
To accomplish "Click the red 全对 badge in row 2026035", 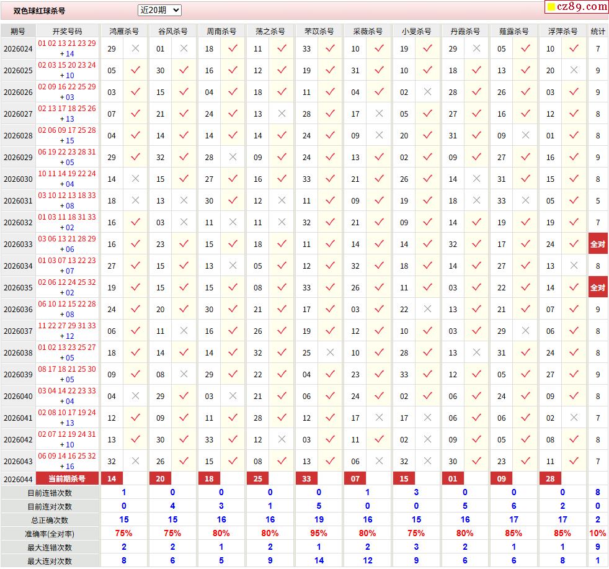I will (598, 287).
